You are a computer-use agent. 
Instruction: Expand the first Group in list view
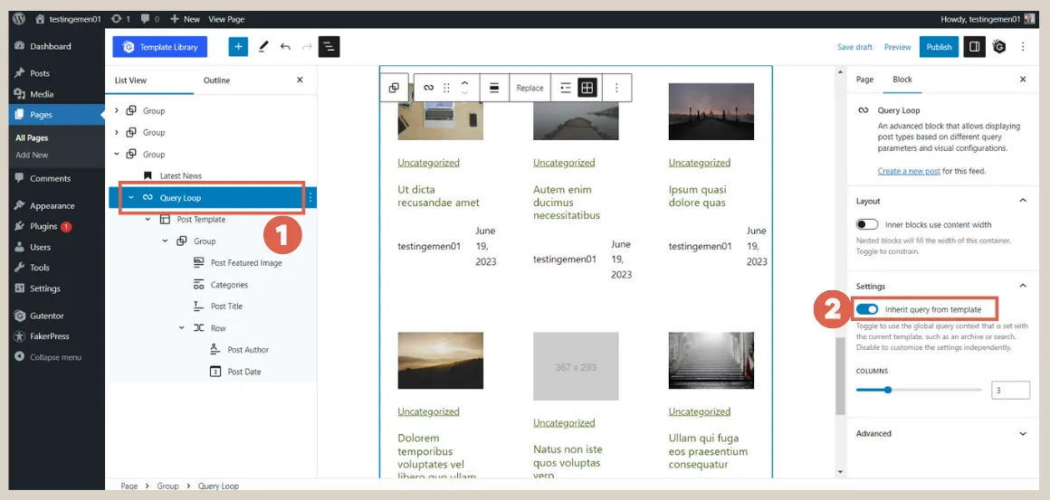coord(117,110)
